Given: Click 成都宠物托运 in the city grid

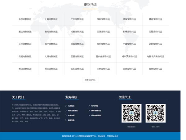Looking at the screenshot, I should [77, 32].
